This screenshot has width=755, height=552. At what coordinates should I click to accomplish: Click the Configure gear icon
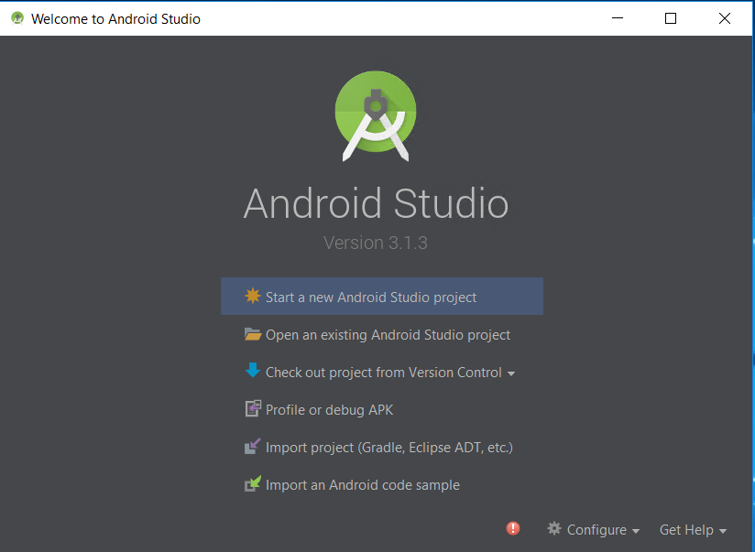[x=554, y=528]
